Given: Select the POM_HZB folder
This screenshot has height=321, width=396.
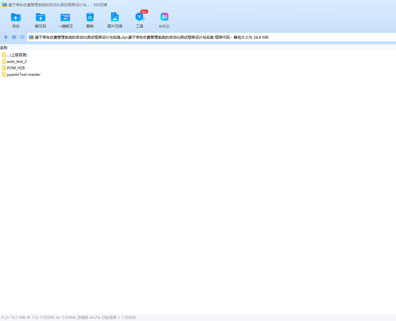Looking at the screenshot, I should (x=15, y=68).
